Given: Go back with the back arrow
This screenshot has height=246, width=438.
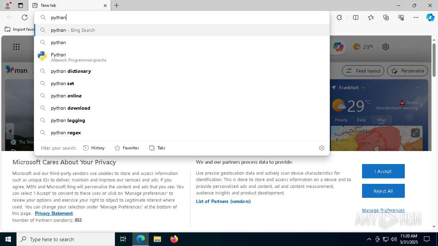Looking at the screenshot, I should (10, 17).
